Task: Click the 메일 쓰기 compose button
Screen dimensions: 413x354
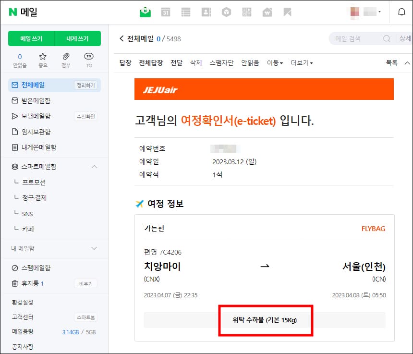Action: [31, 37]
